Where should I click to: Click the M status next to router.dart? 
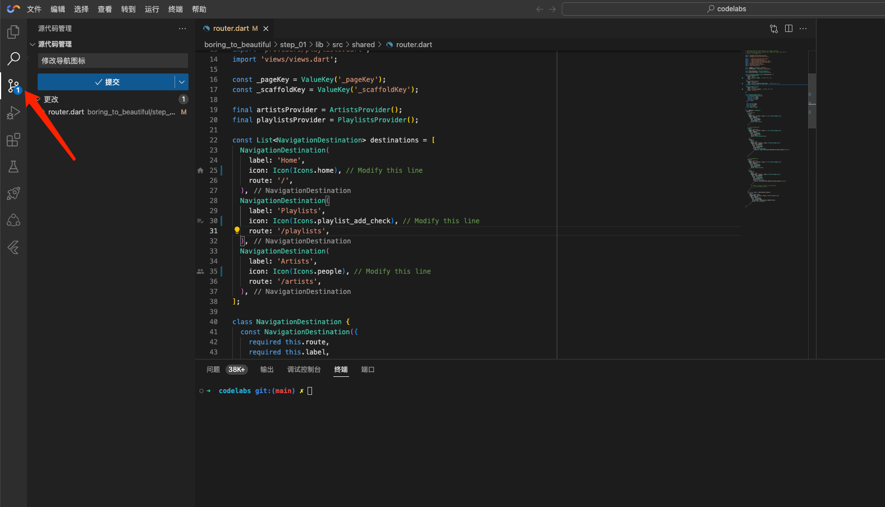[x=184, y=112]
